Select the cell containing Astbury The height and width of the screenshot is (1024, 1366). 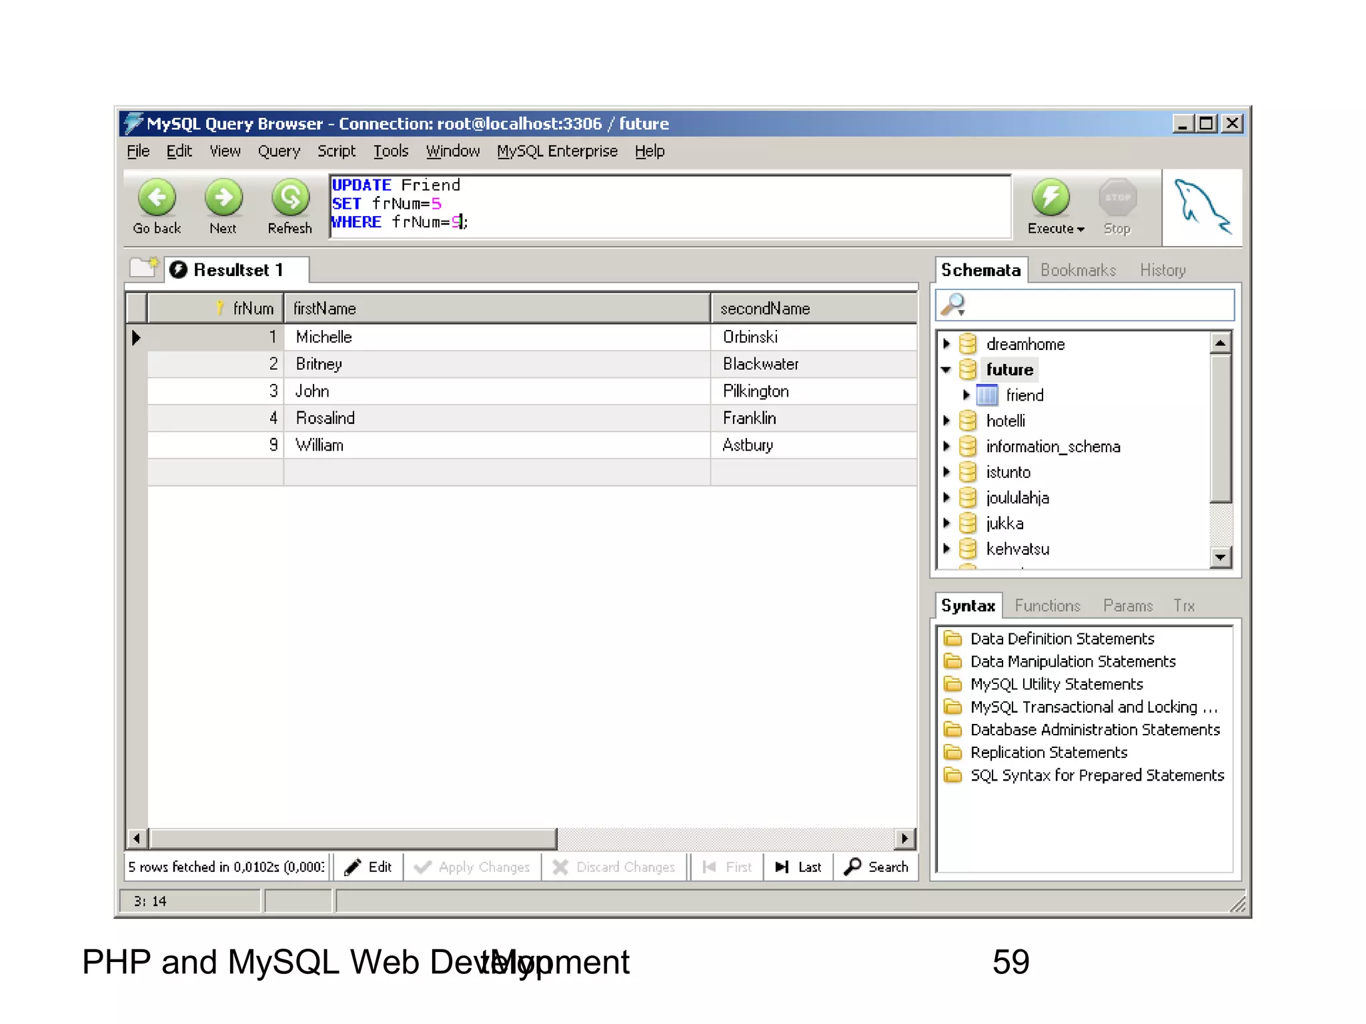click(814, 445)
